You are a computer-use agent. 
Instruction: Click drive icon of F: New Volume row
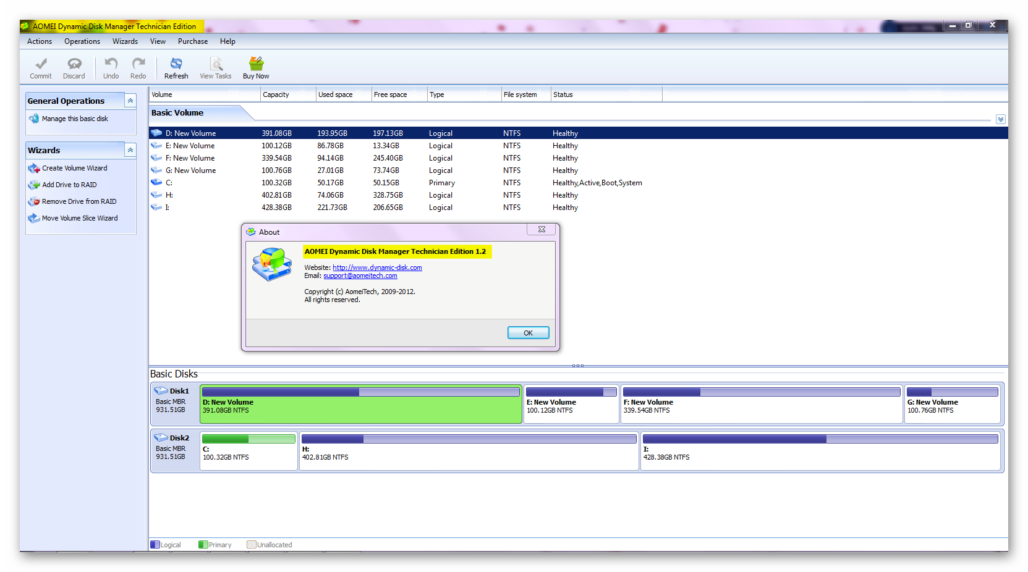tap(157, 158)
